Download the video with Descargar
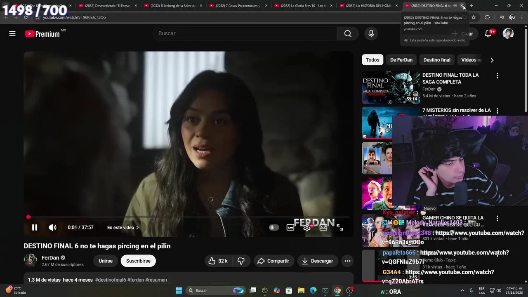 pyautogui.click(x=318, y=261)
